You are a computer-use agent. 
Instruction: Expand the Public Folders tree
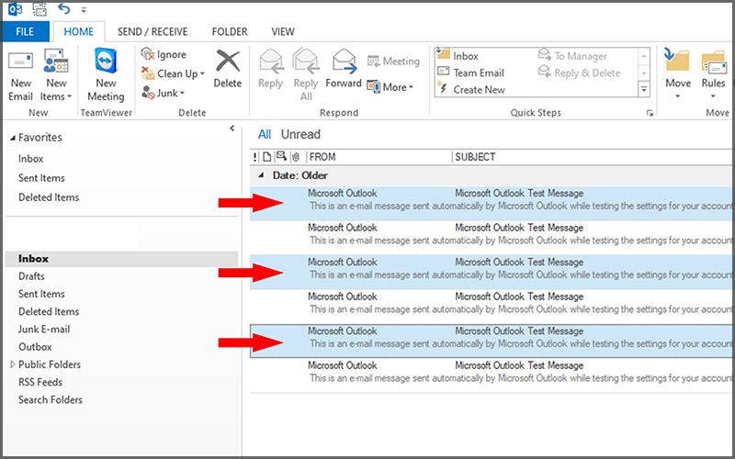pos(13,364)
